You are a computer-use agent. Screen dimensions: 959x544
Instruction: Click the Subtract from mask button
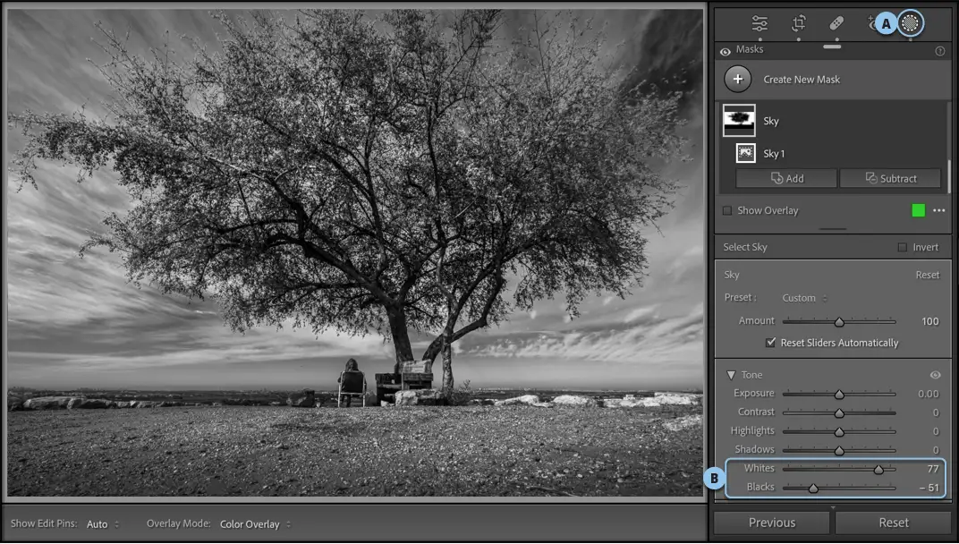coord(890,178)
